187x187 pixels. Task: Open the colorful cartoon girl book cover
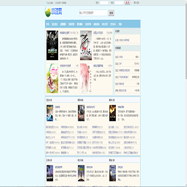(52, 78)
